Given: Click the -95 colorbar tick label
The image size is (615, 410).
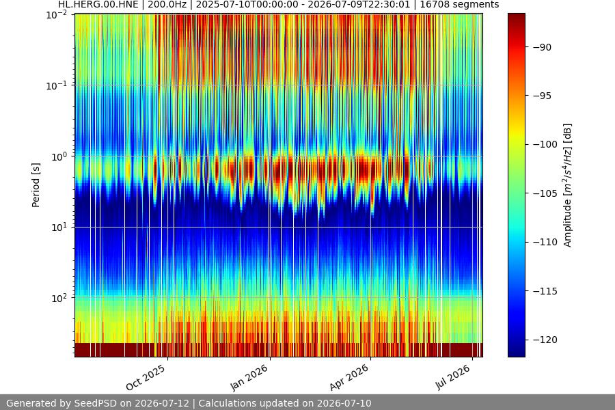Looking at the screenshot, I should (543, 96).
